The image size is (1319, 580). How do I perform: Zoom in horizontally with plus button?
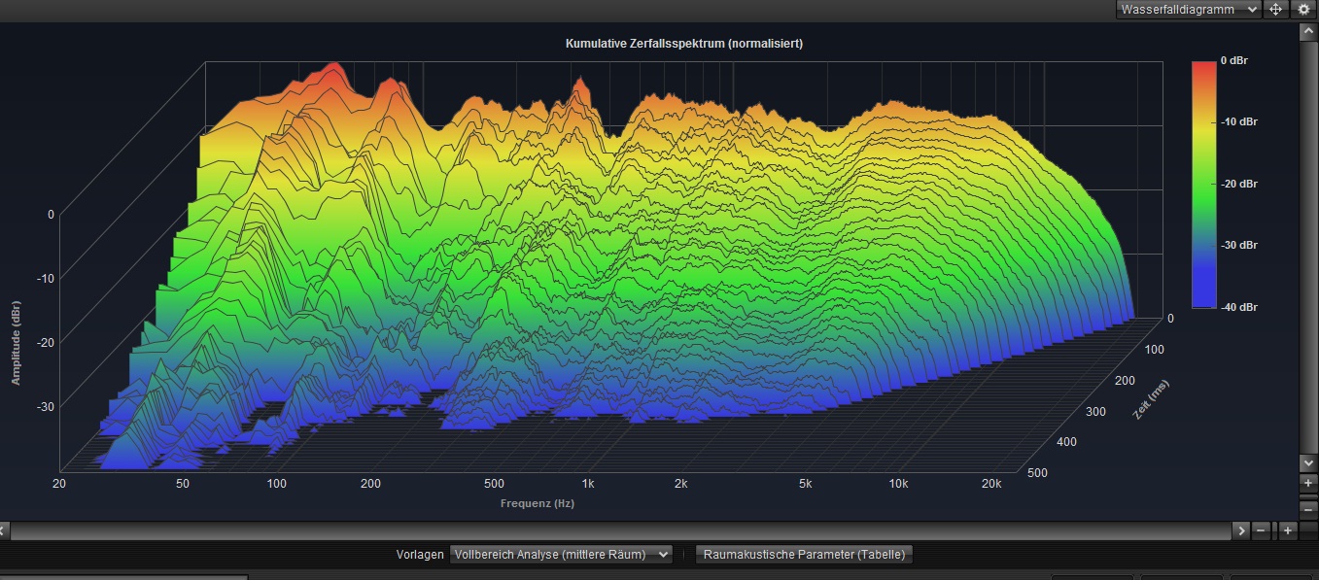coord(1287,530)
